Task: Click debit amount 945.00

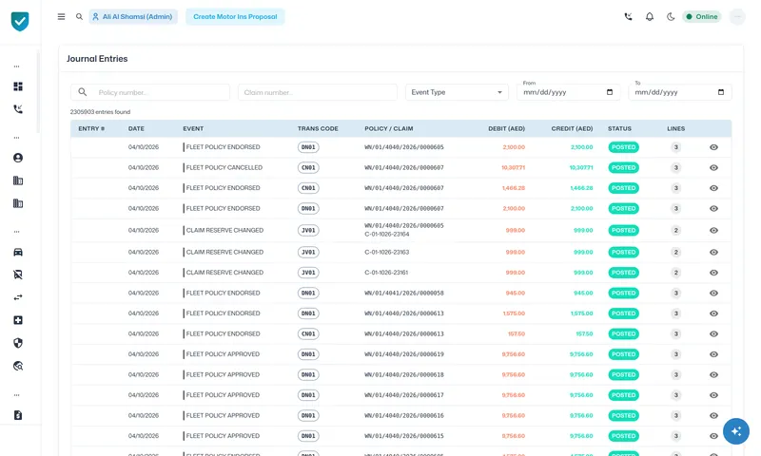Action: coord(515,294)
